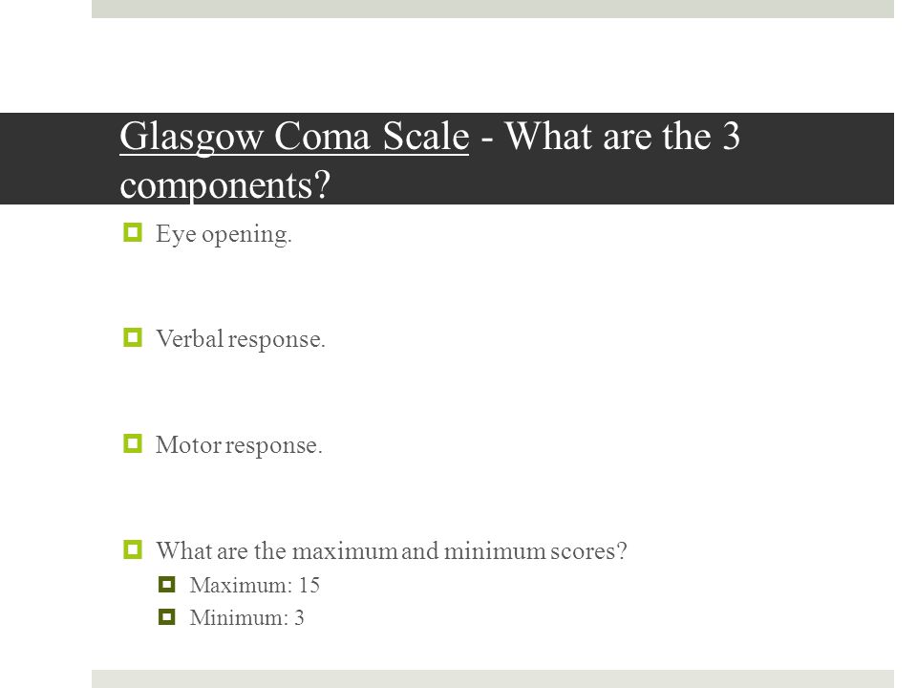This screenshot has height=688, width=917.
Task: Click the dark bullet beside Minimum: 3
Action: 166,616
